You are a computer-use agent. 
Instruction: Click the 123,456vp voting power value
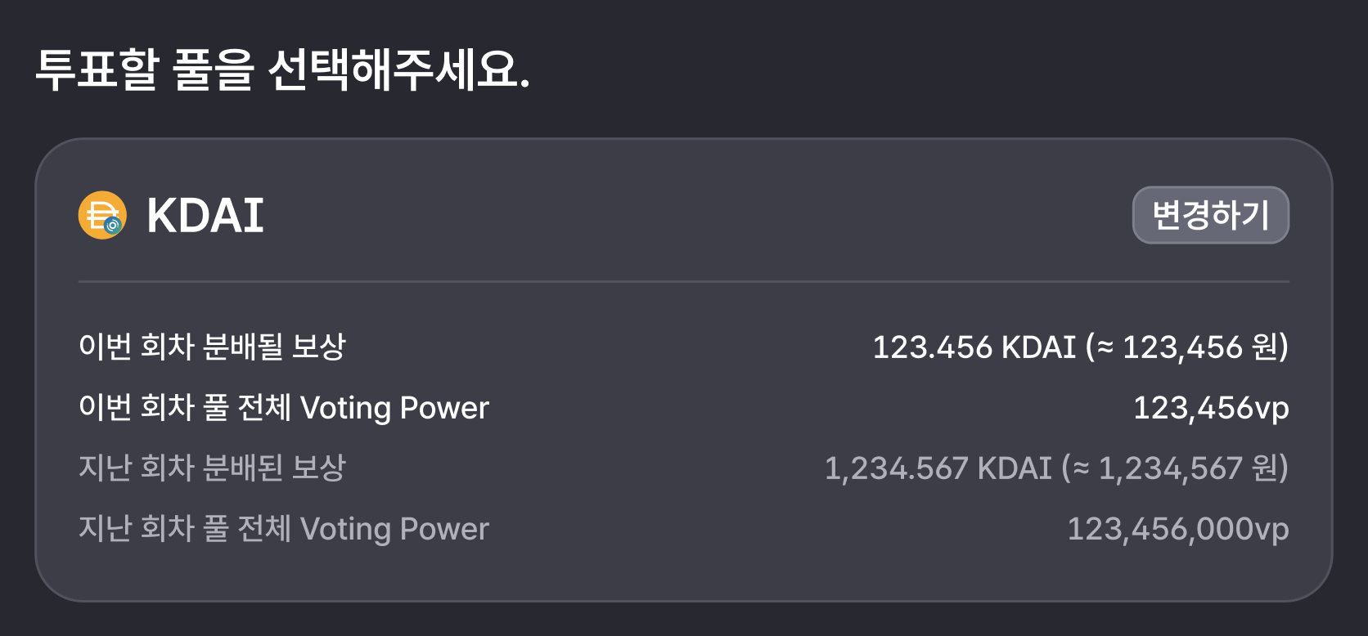pyautogui.click(x=1211, y=407)
